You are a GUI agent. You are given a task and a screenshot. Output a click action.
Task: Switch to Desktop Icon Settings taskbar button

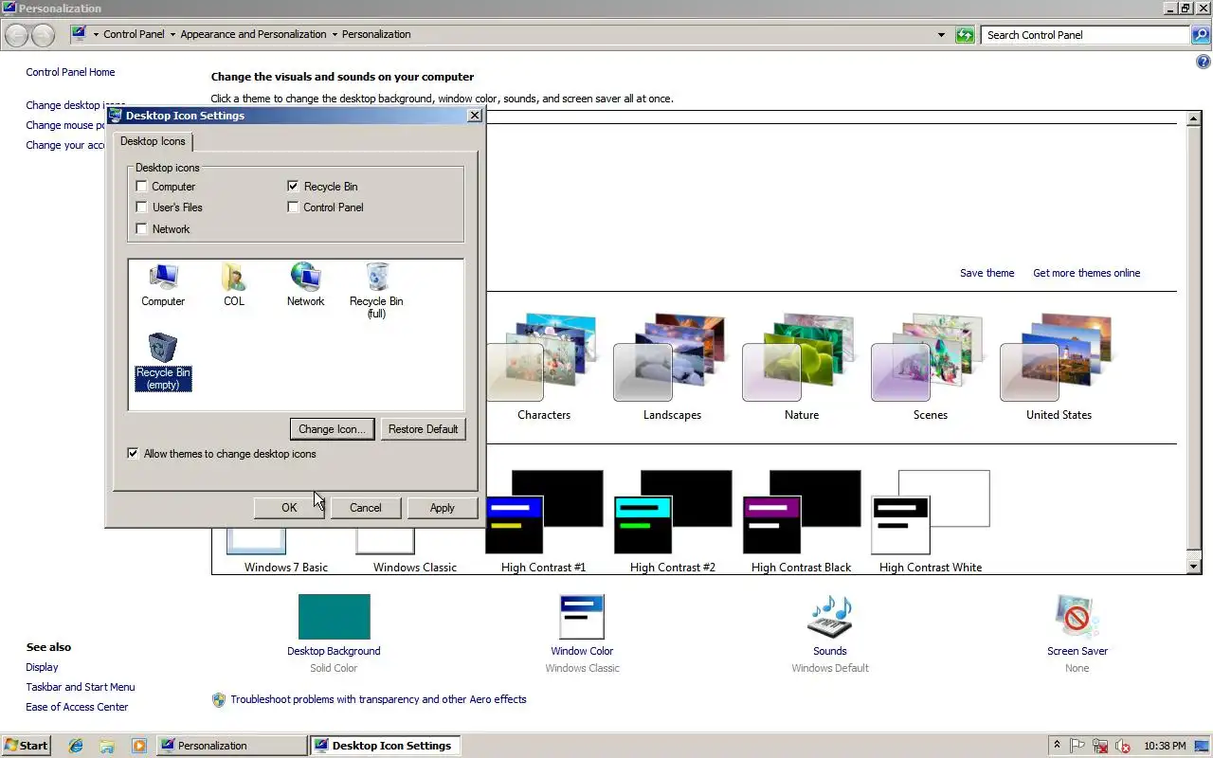click(x=386, y=746)
